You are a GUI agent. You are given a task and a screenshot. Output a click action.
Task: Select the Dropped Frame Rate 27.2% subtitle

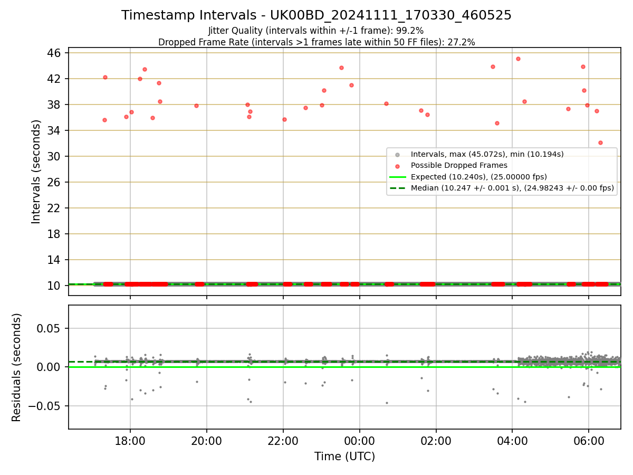coord(316,42)
